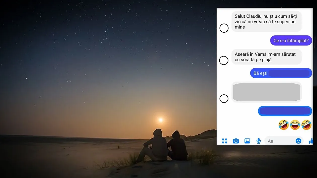Tap the "Aseară în Vamă" message bubble
Viewport: 317px width, 178px height.
tap(266, 57)
